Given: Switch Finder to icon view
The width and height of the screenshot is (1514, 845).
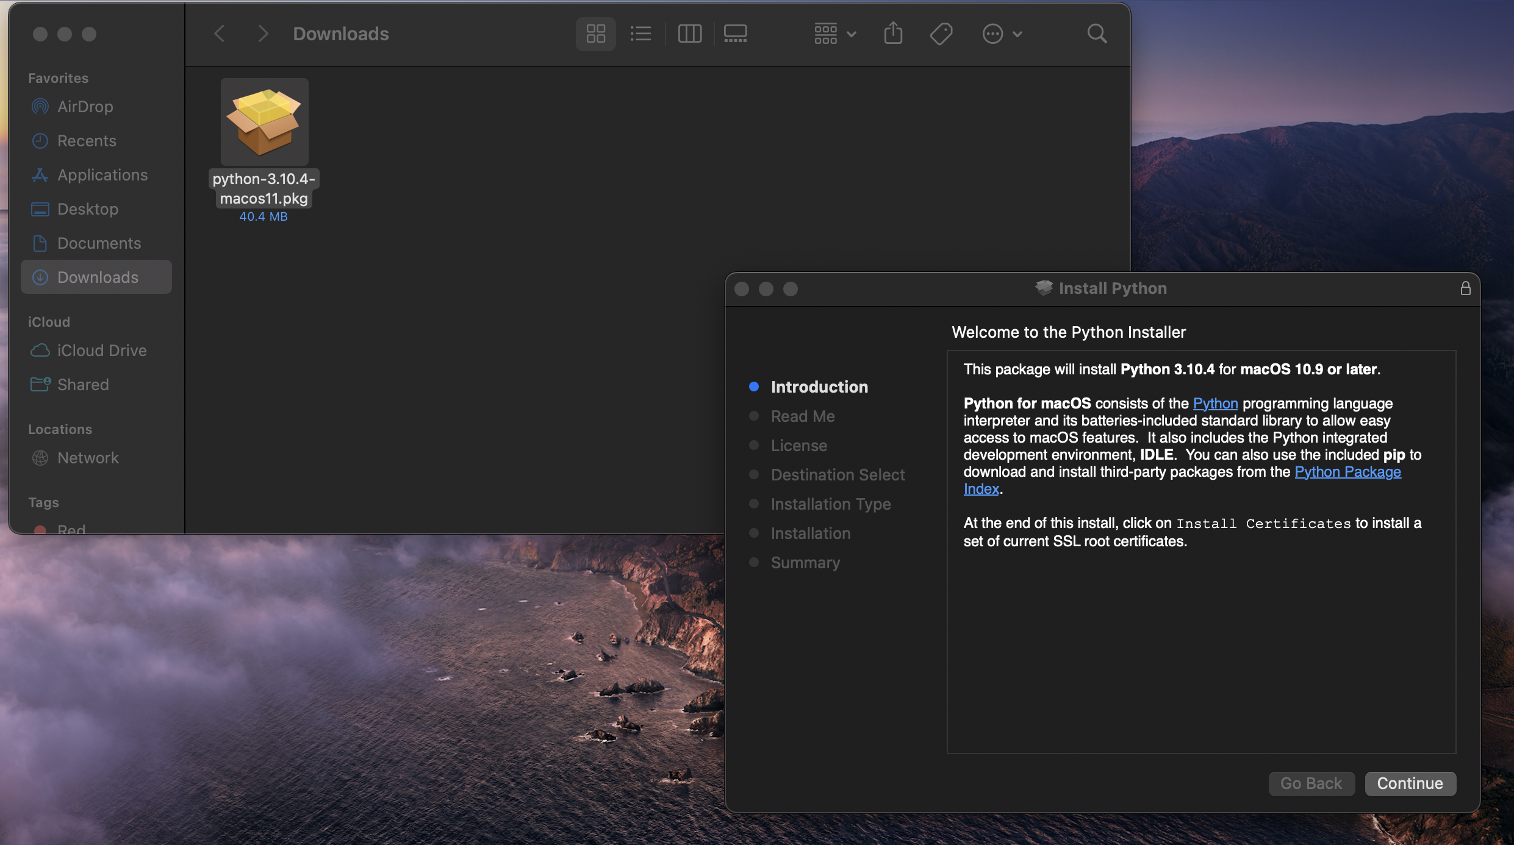Looking at the screenshot, I should pos(595,34).
